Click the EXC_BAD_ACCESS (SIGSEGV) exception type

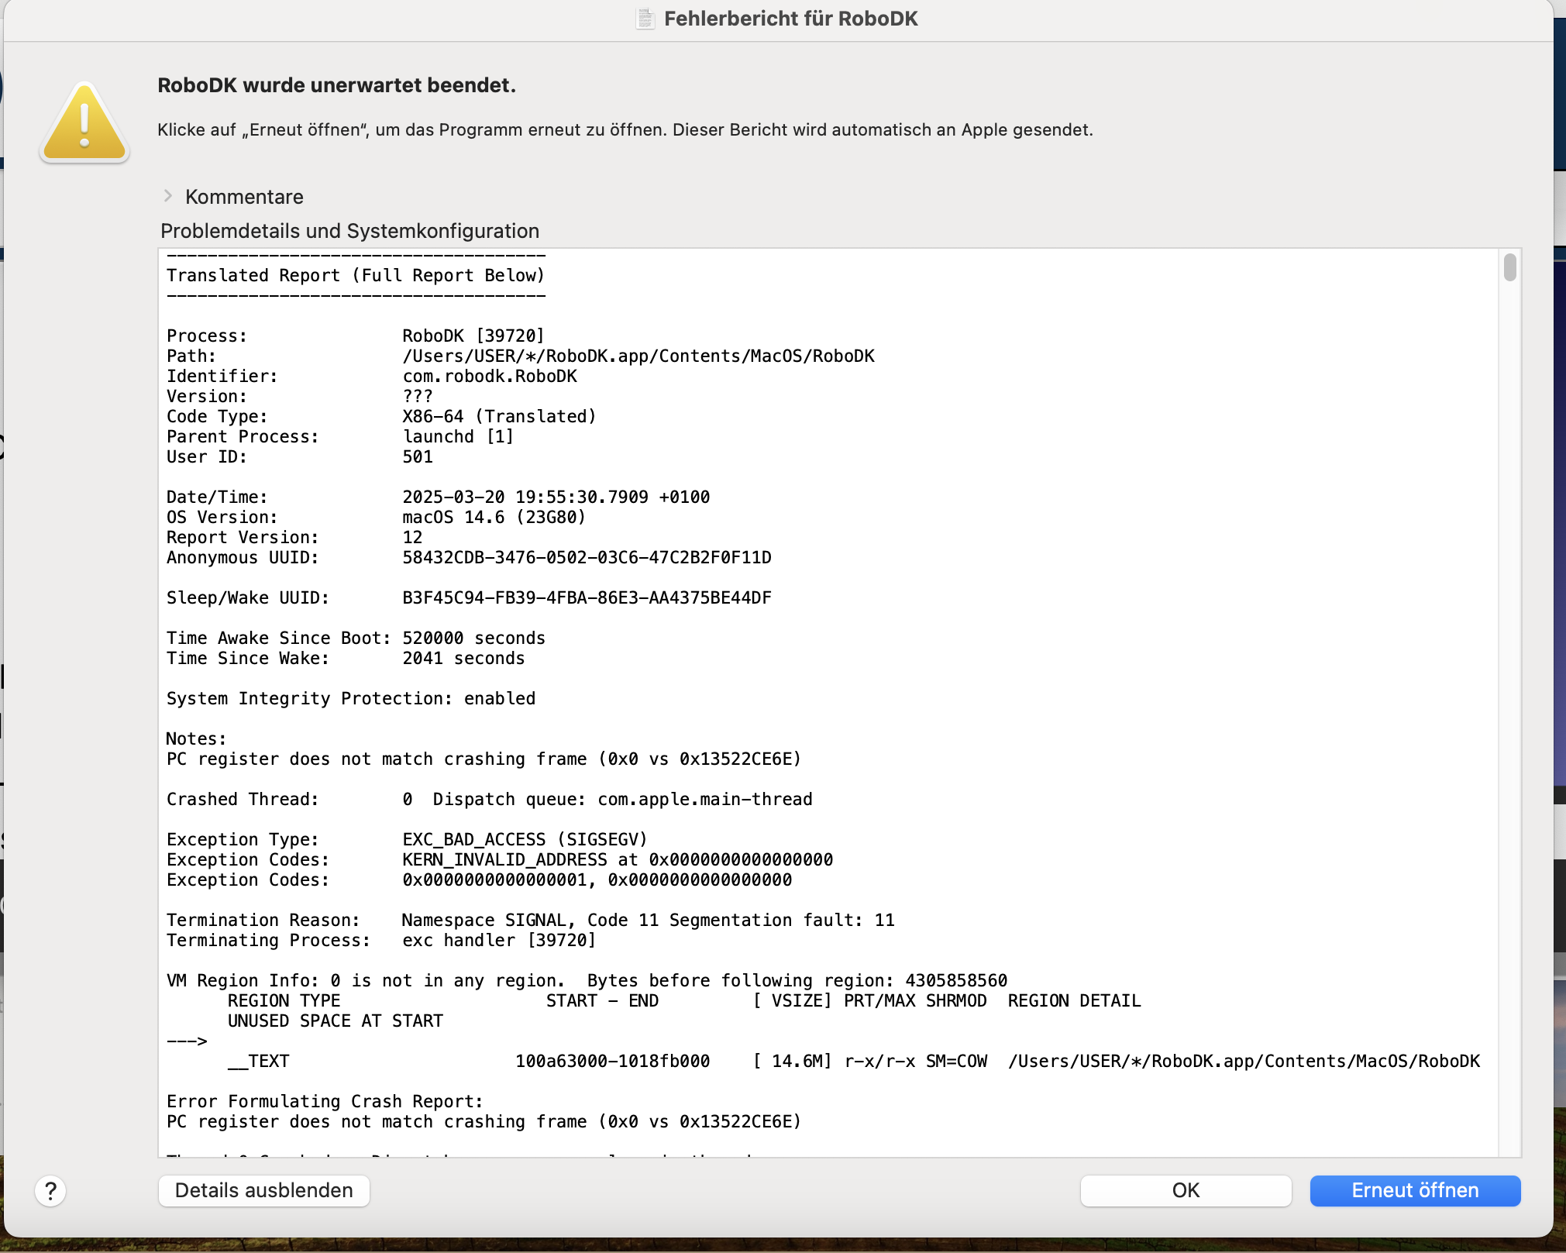[x=524, y=839]
